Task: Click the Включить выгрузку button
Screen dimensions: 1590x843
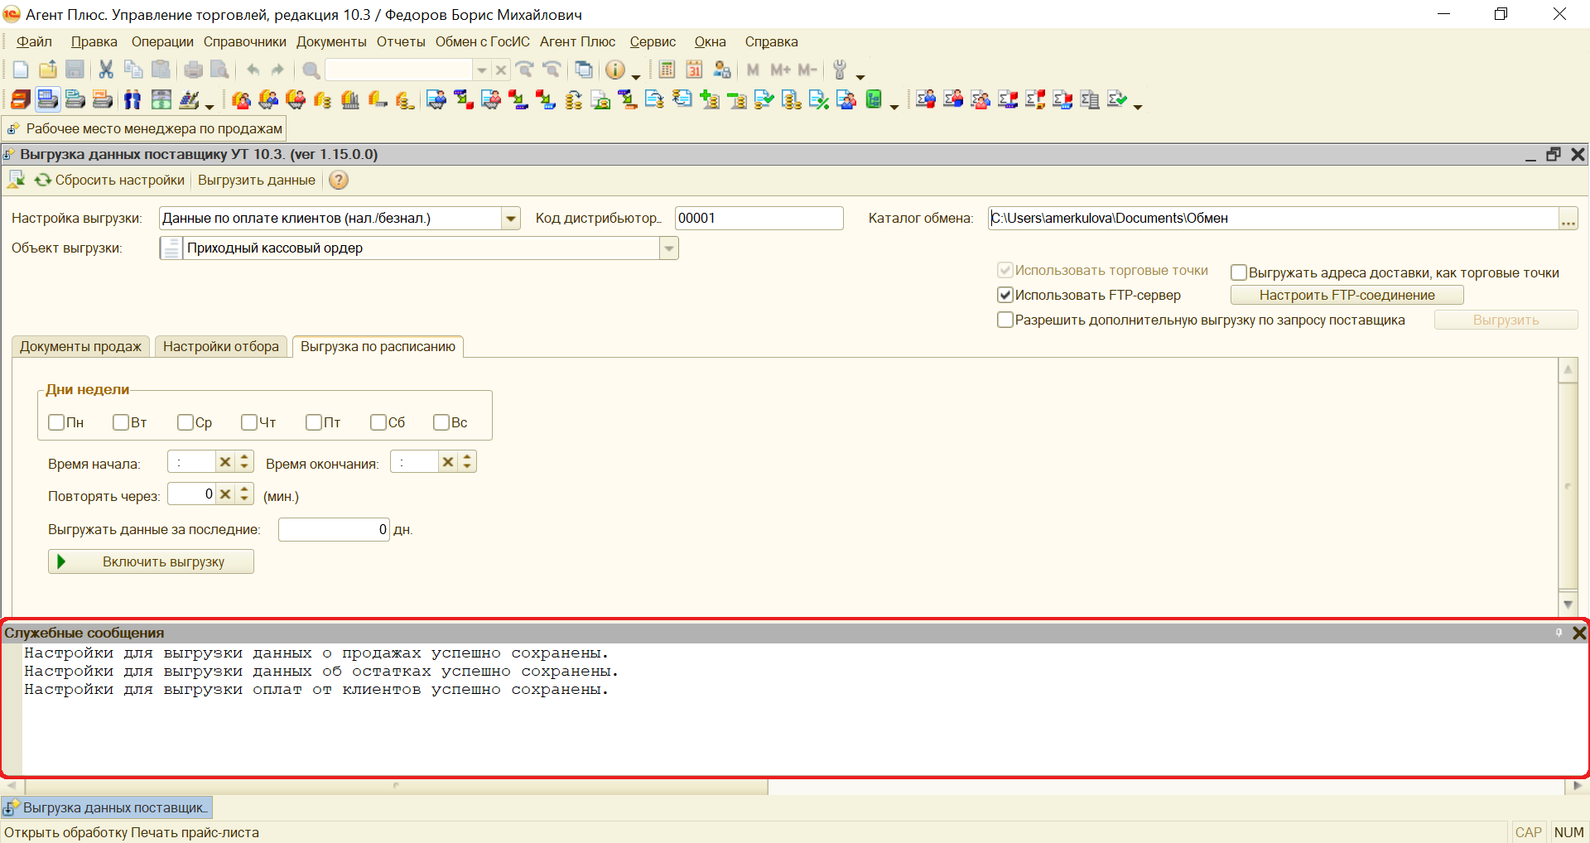Action: pos(151,561)
